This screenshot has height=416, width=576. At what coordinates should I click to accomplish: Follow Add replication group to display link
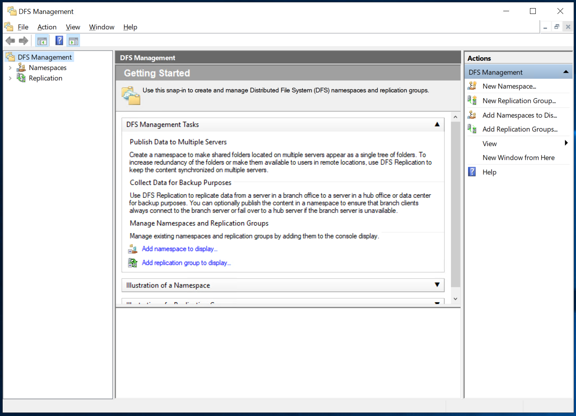tap(186, 263)
